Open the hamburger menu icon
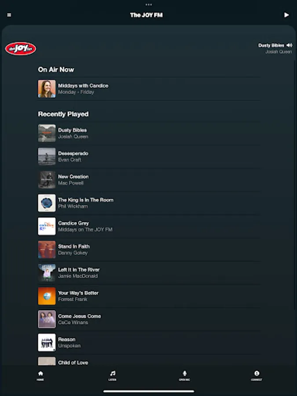This screenshot has width=297, height=396. [x=9, y=15]
